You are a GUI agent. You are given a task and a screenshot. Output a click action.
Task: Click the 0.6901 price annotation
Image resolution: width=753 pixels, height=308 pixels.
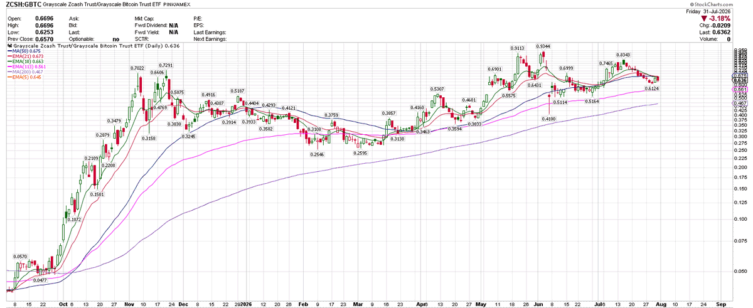pos(495,69)
